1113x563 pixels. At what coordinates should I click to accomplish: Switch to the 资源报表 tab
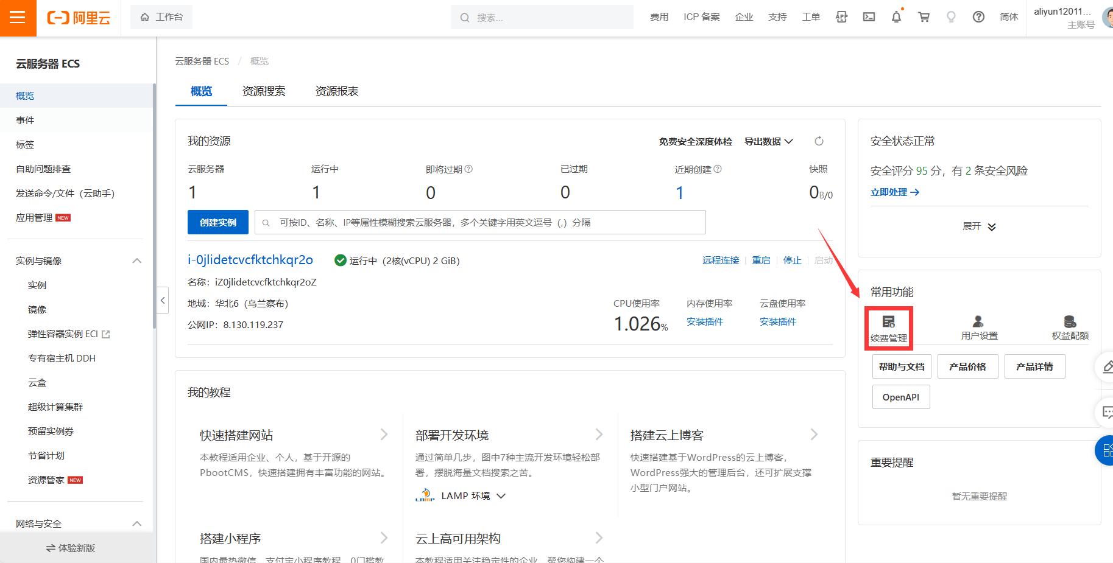point(337,91)
